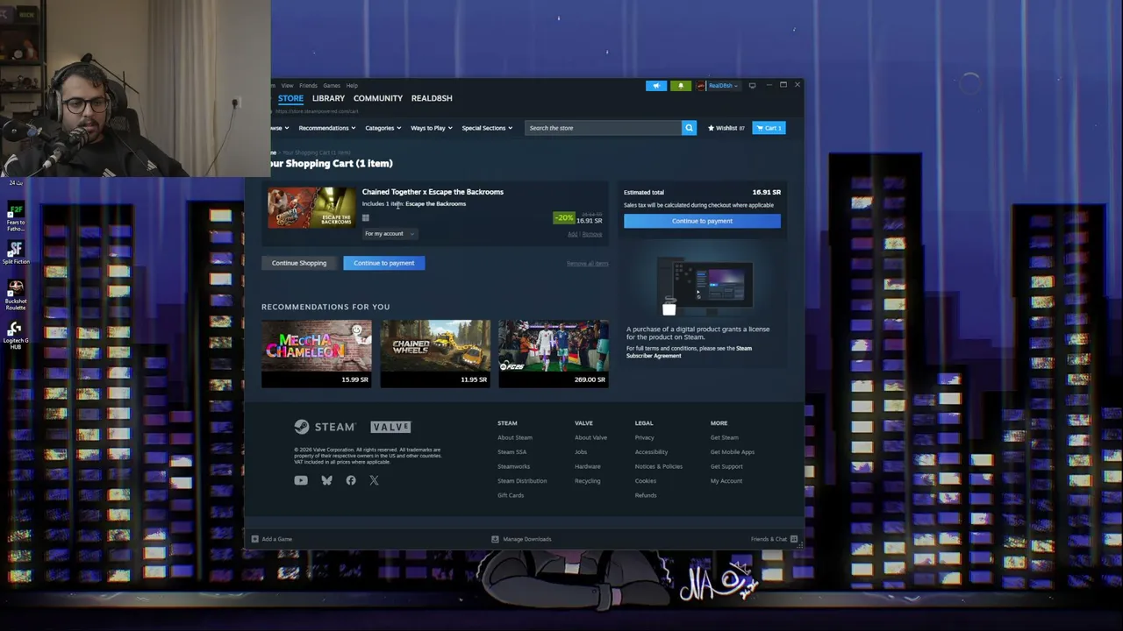
Task: Click the Steam search magnifier button
Action: coord(689,128)
